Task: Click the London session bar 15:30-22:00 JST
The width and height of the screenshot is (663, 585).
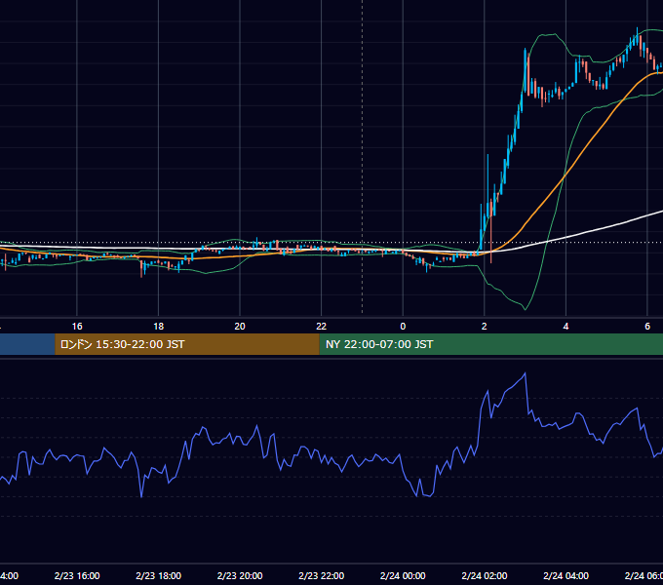Action: tap(187, 344)
